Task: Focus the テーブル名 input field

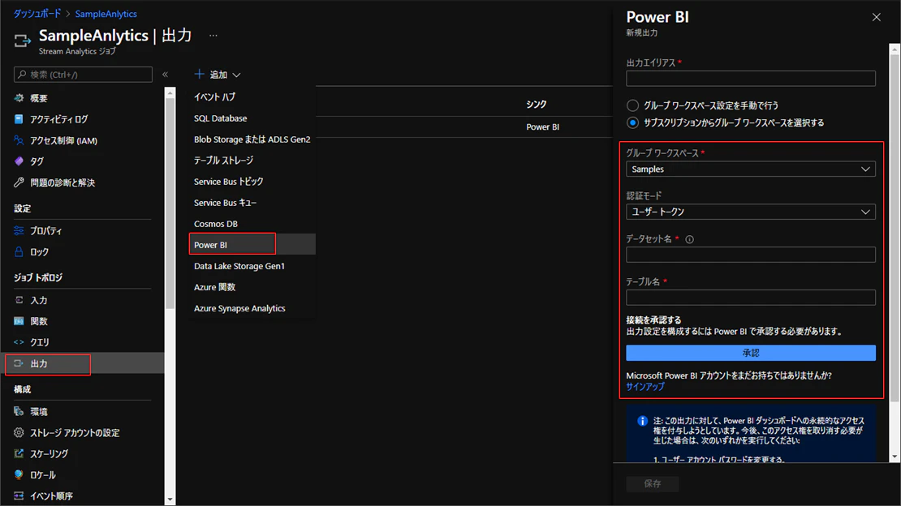Action: pyautogui.click(x=751, y=298)
